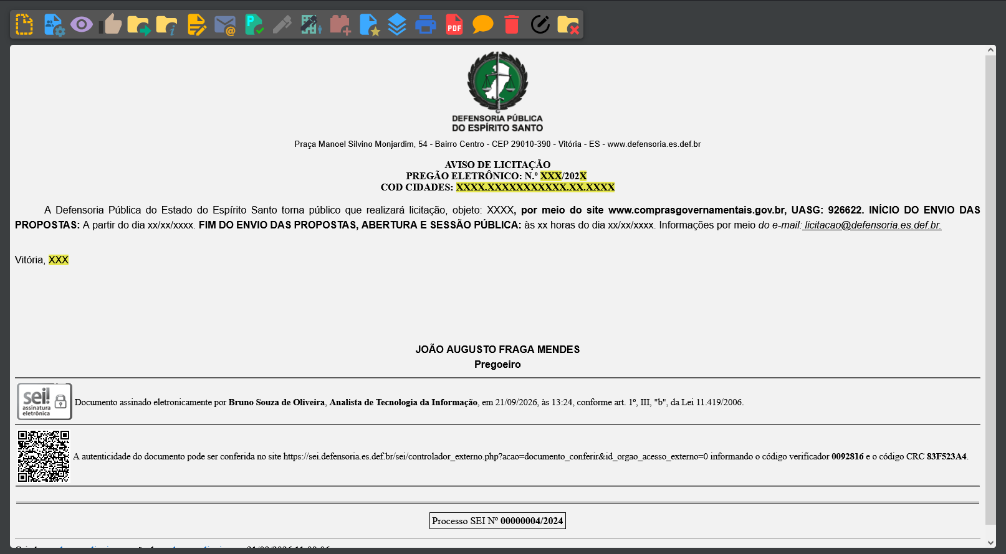Click the name 'JOÃO AUGUSTO FRAGA MENDES'

[497, 349]
